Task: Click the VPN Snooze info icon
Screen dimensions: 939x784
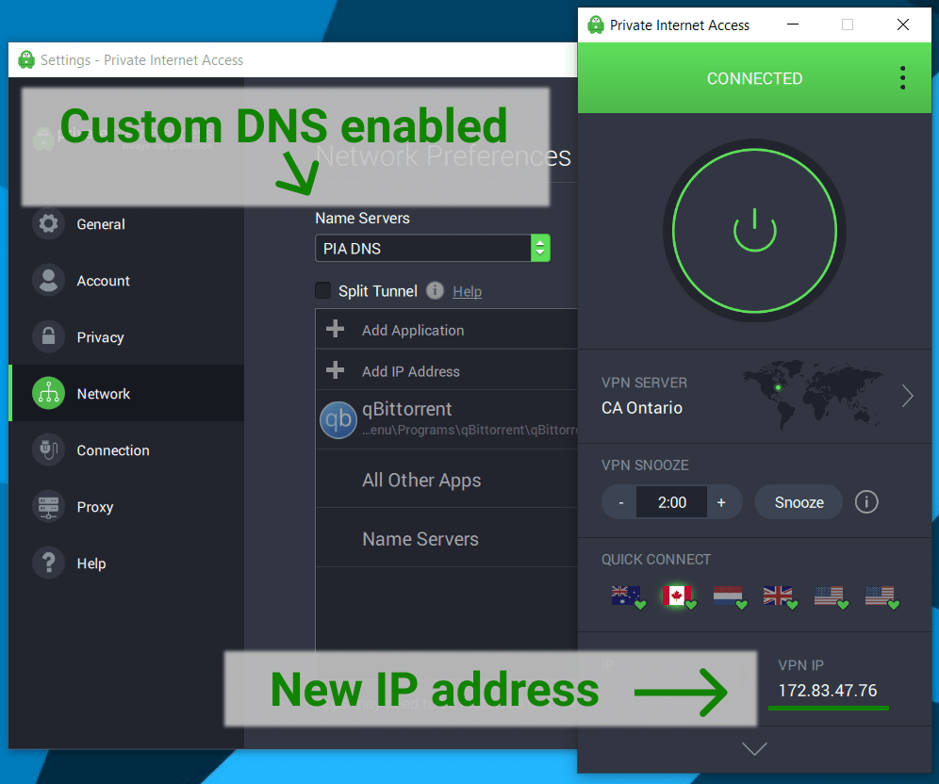Action: [x=866, y=501]
